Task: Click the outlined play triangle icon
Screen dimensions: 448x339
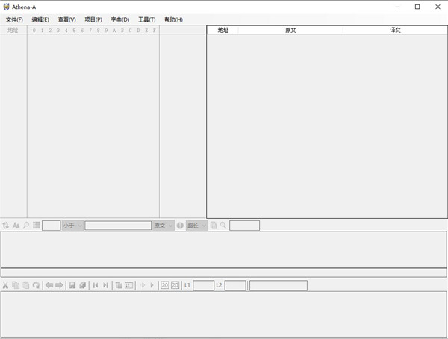Action: (x=143, y=285)
